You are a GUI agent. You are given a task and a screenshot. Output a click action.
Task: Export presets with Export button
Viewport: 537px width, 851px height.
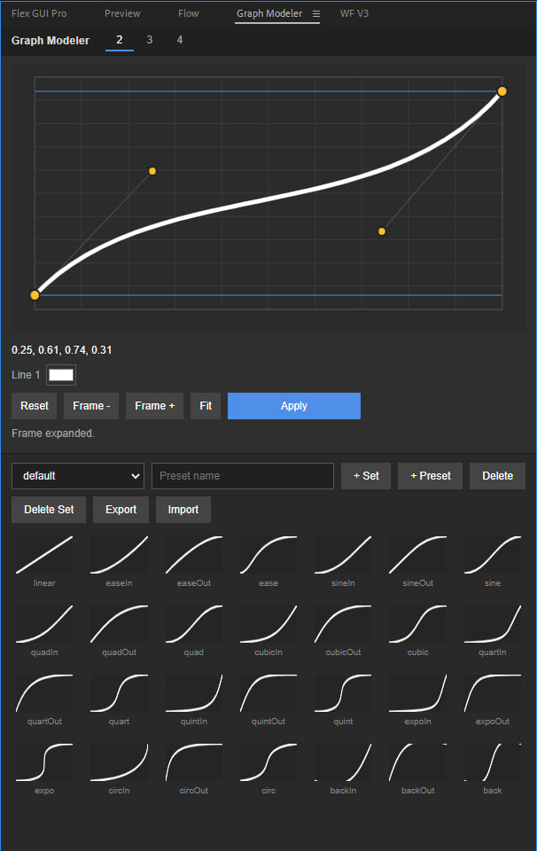(x=121, y=510)
